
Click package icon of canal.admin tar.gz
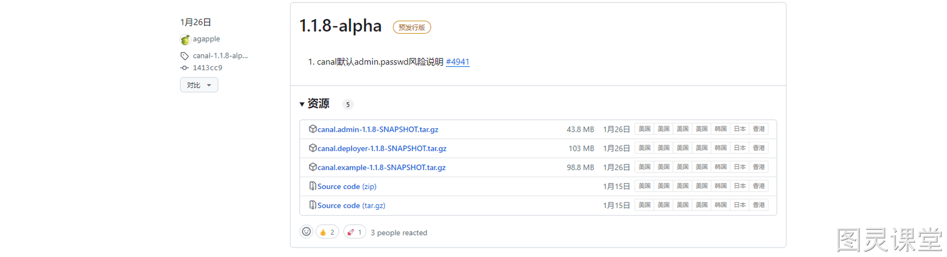(x=313, y=129)
